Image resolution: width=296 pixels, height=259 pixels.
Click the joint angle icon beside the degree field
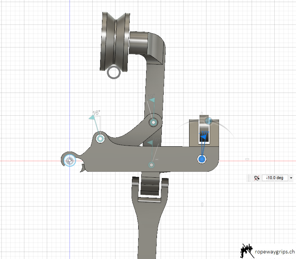pyautogui.click(x=256, y=178)
